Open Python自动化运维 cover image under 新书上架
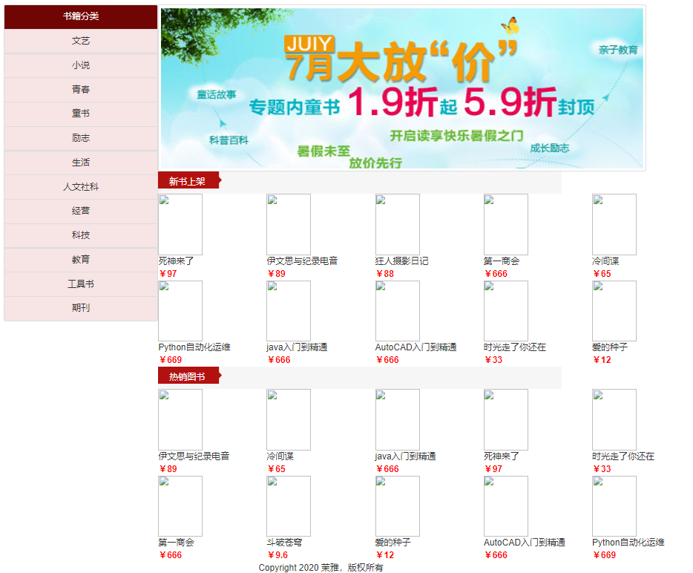 coord(180,311)
